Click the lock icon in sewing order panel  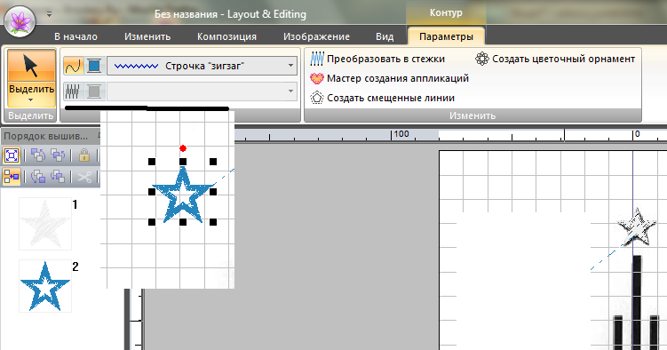tap(83, 155)
